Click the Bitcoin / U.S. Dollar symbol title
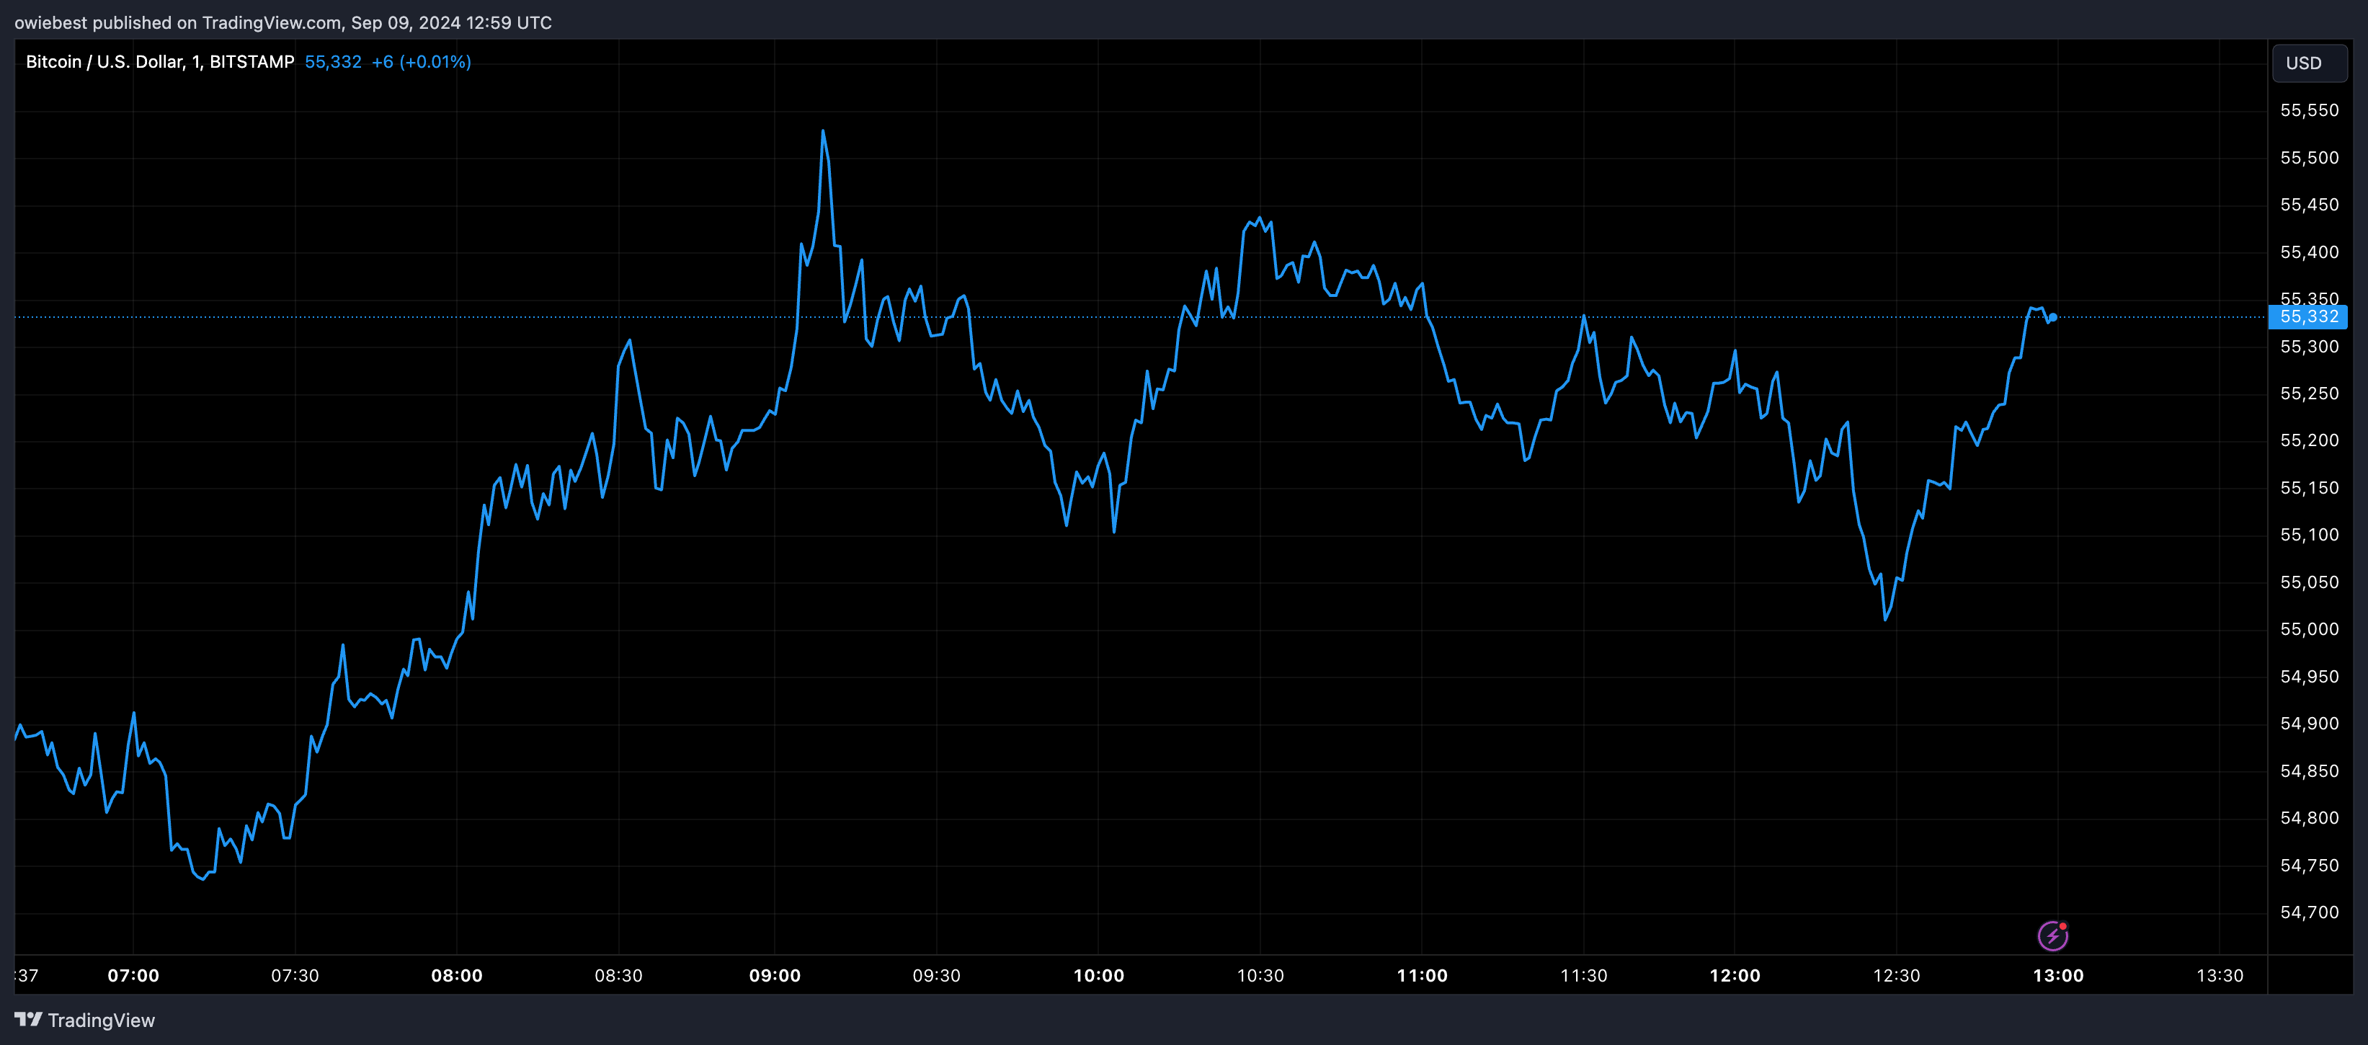The image size is (2368, 1045). pos(160,61)
